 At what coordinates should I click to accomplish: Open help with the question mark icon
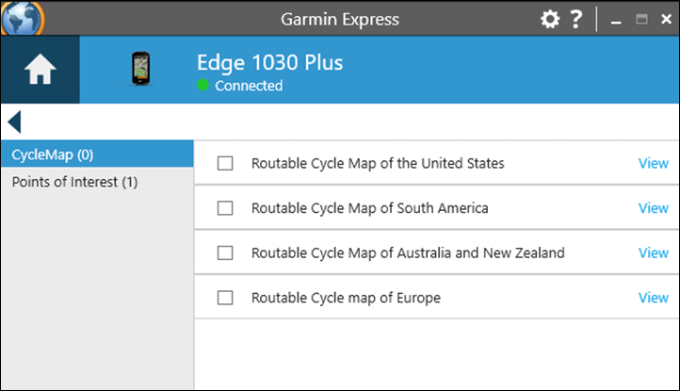pyautogui.click(x=575, y=19)
